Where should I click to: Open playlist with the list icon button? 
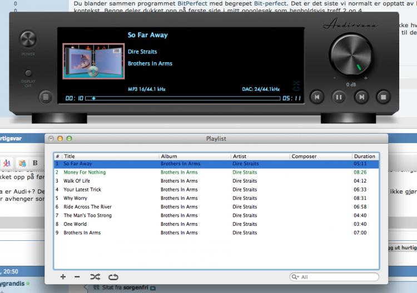[x=46, y=97]
